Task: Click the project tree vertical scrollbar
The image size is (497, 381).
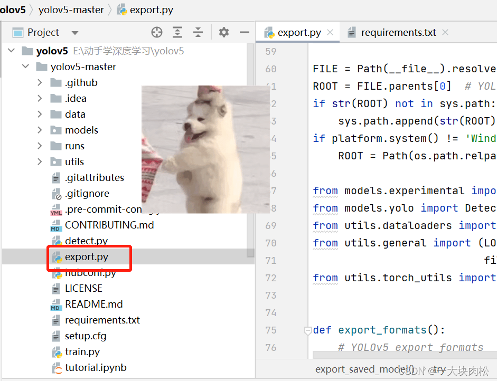Action: tap(250, 150)
